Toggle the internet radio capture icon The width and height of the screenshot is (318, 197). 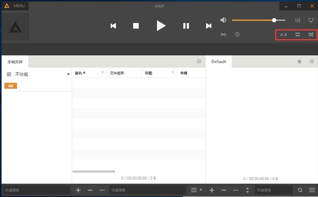223,34
